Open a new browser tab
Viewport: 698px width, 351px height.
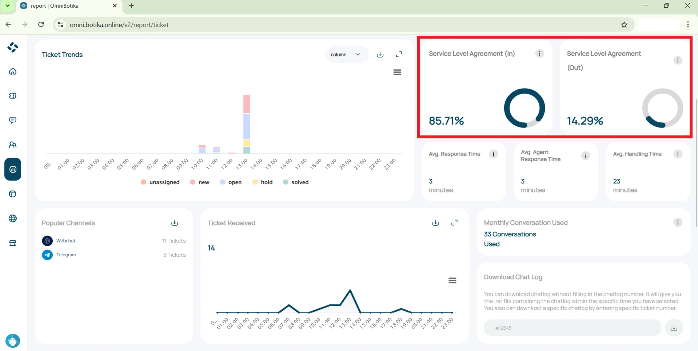click(x=132, y=6)
